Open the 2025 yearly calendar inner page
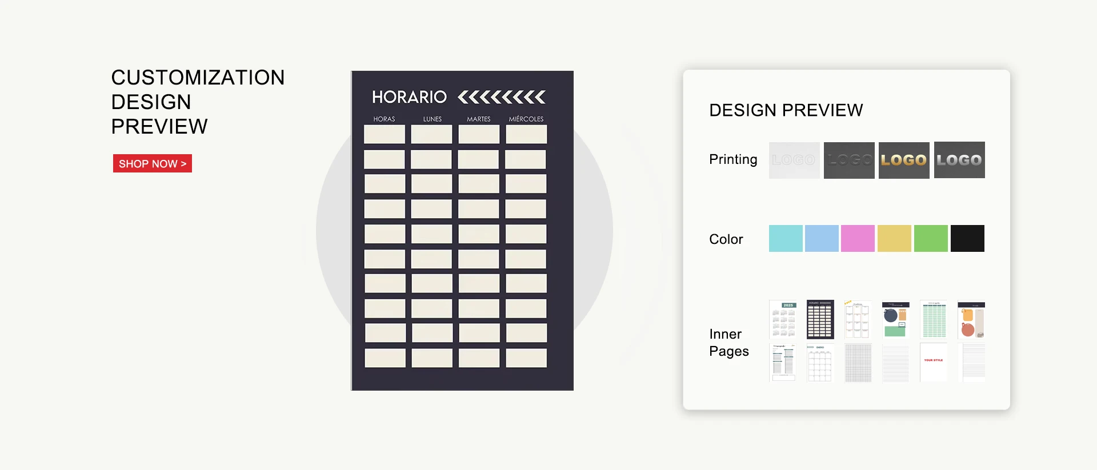This screenshot has height=470, width=1097. pos(783,320)
